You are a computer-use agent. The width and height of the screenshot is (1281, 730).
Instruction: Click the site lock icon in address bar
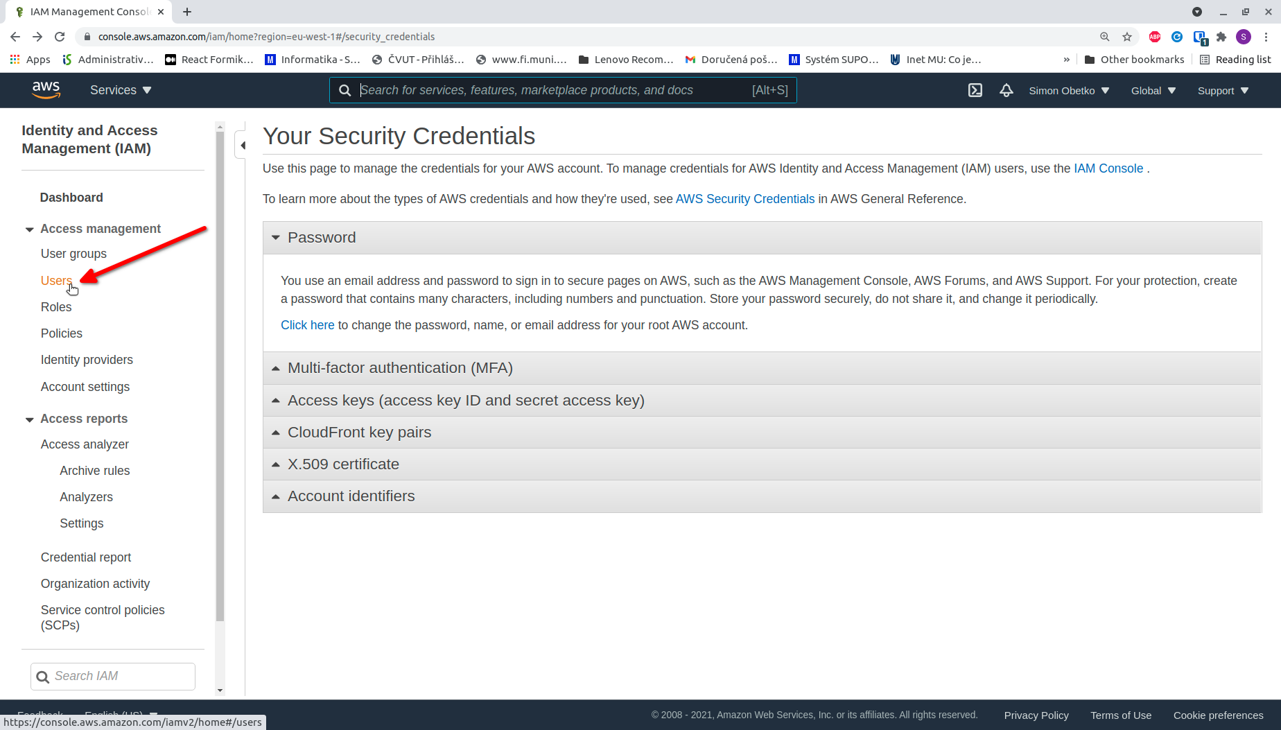pos(87,37)
